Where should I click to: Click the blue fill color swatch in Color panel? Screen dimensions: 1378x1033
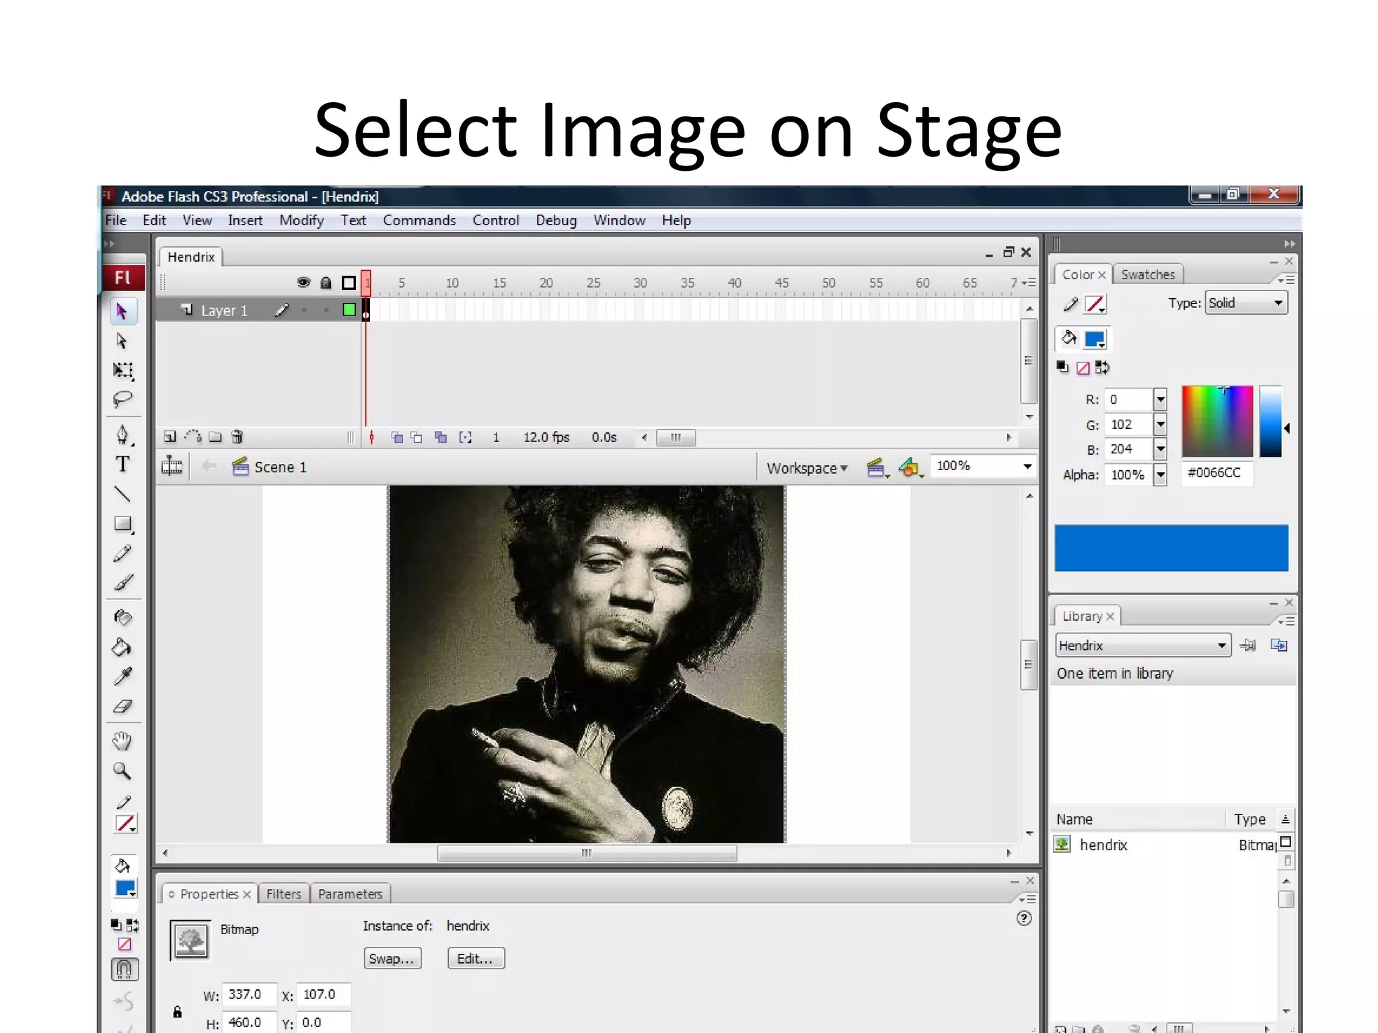(x=1095, y=340)
